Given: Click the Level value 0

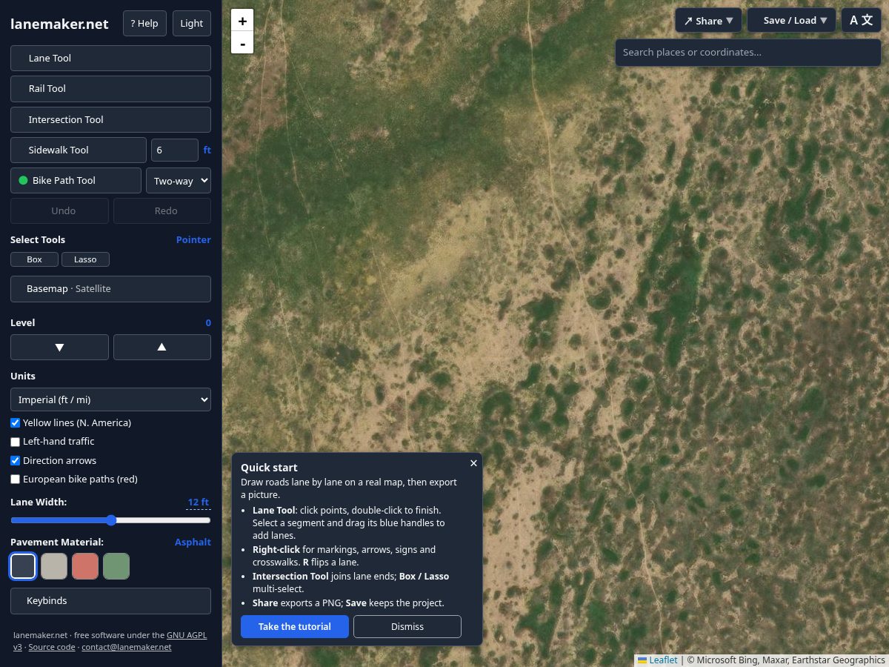Looking at the screenshot, I should [x=208, y=322].
